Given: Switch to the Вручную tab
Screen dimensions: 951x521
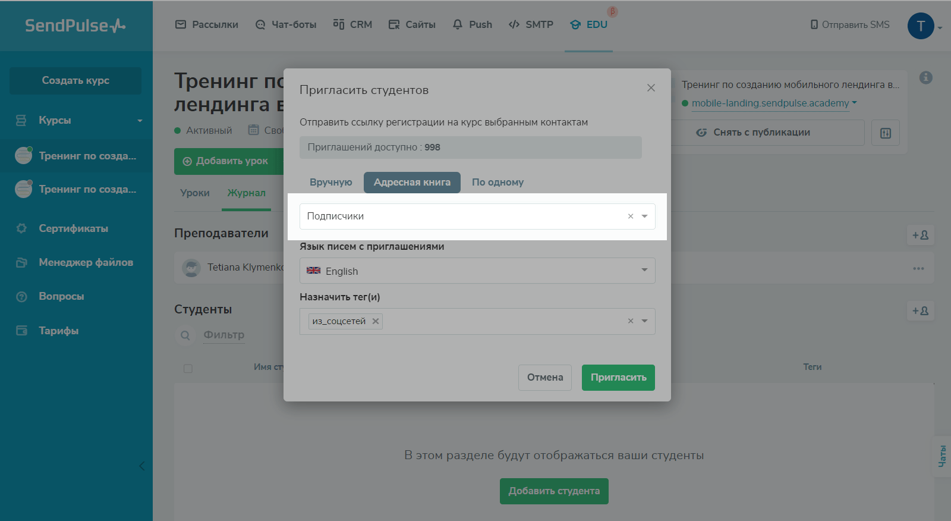Looking at the screenshot, I should 330,182.
